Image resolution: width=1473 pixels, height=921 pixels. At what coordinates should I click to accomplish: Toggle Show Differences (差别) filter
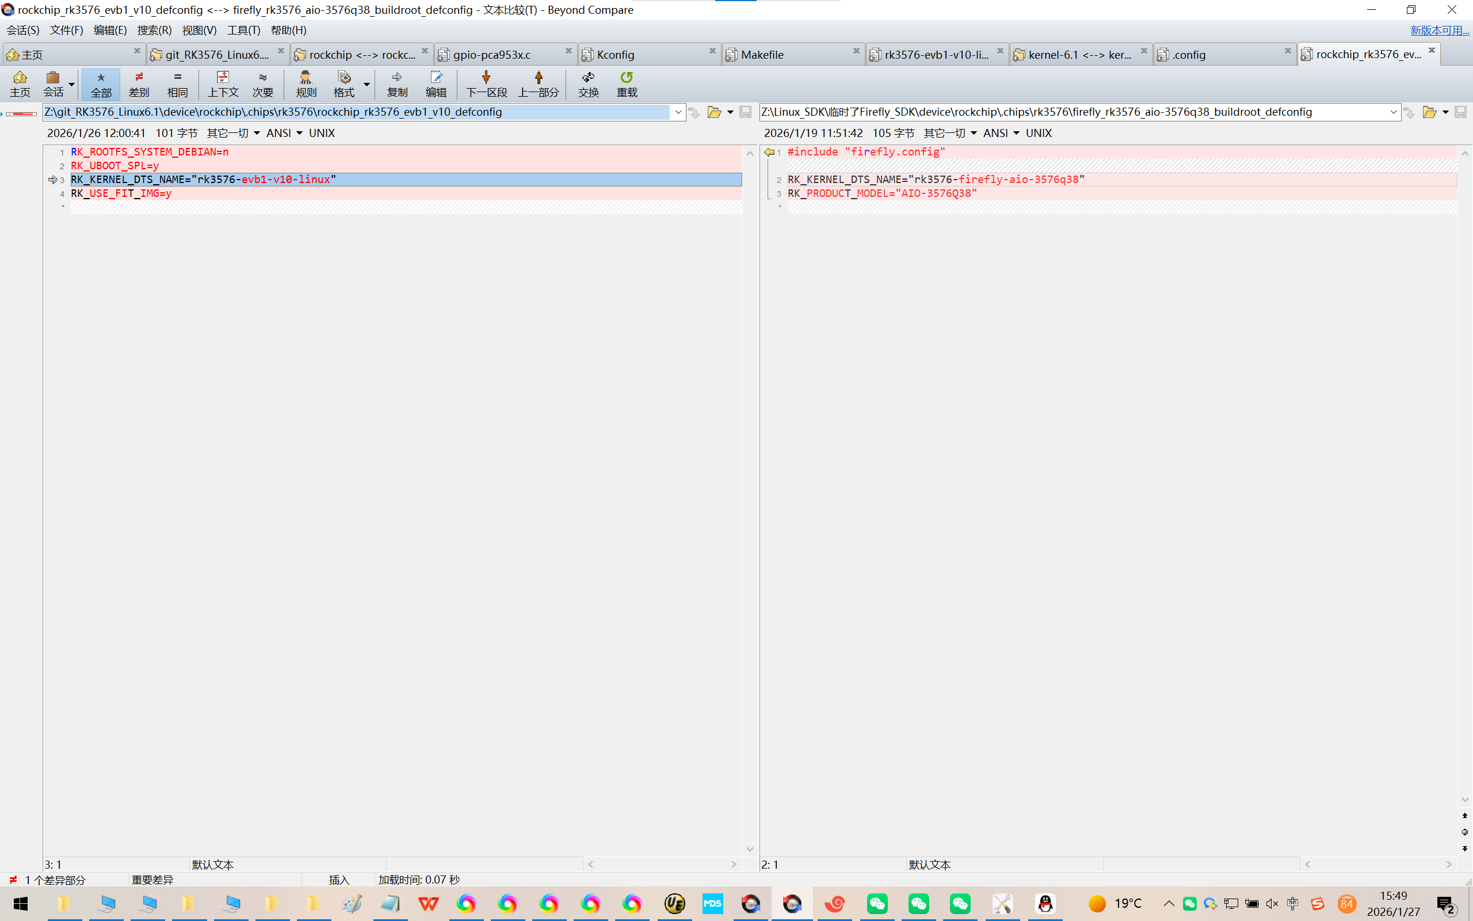pyautogui.click(x=139, y=83)
